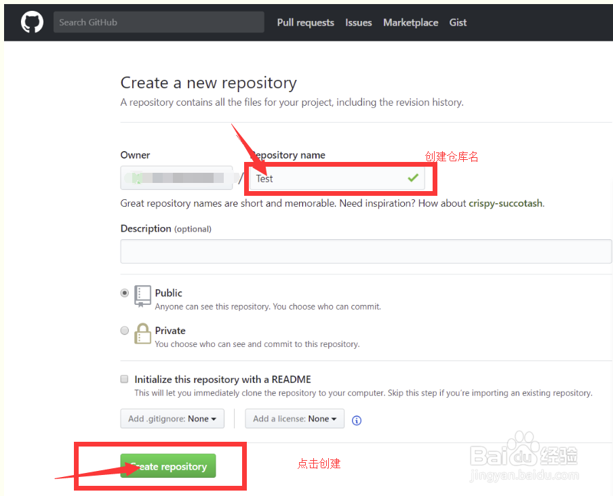Focus the Search GitHub field

click(159, 22)
